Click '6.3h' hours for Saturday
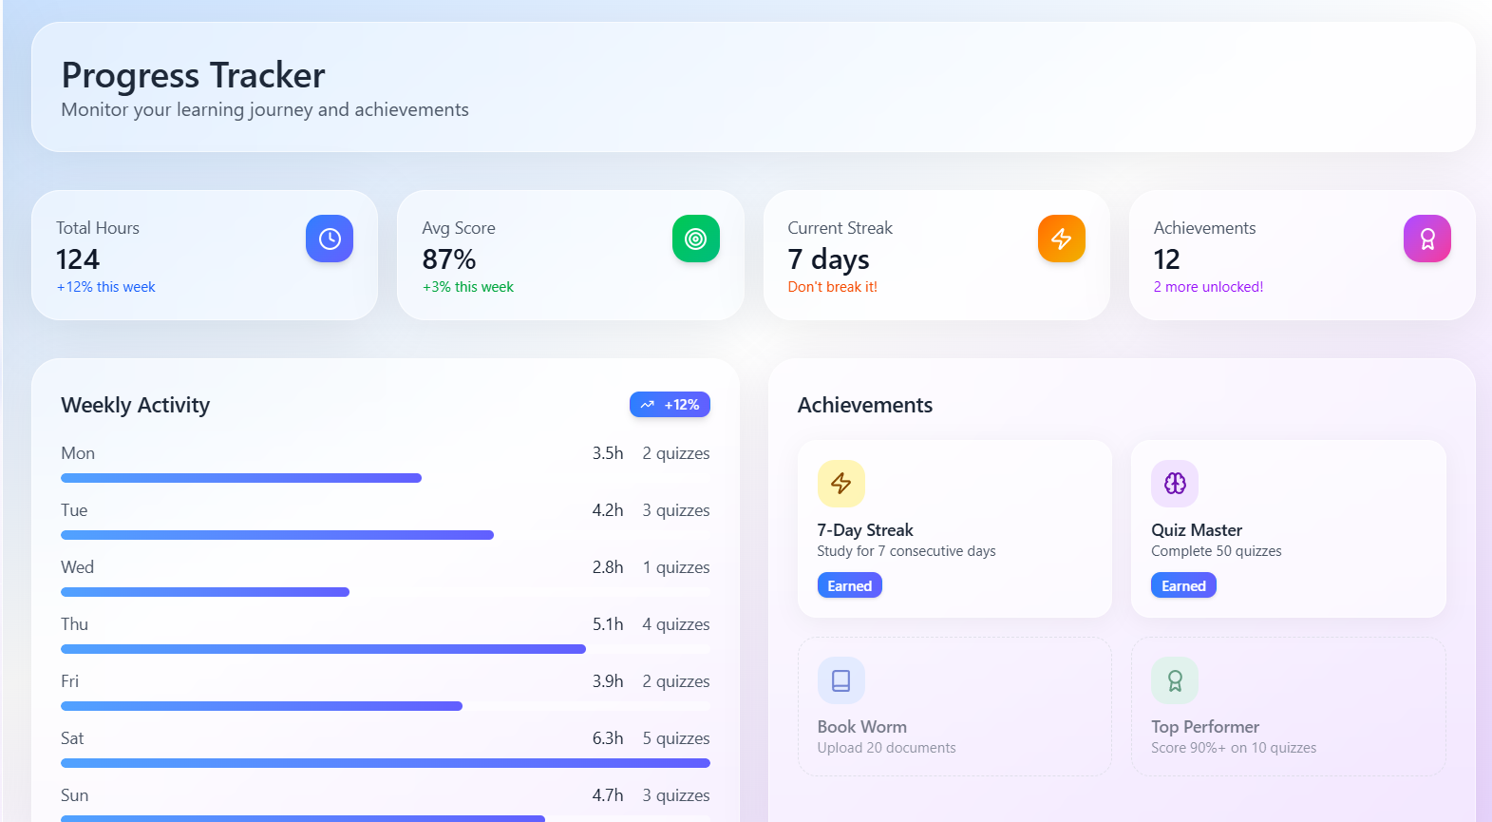1492x822 pixels. (x=608, y=738)
